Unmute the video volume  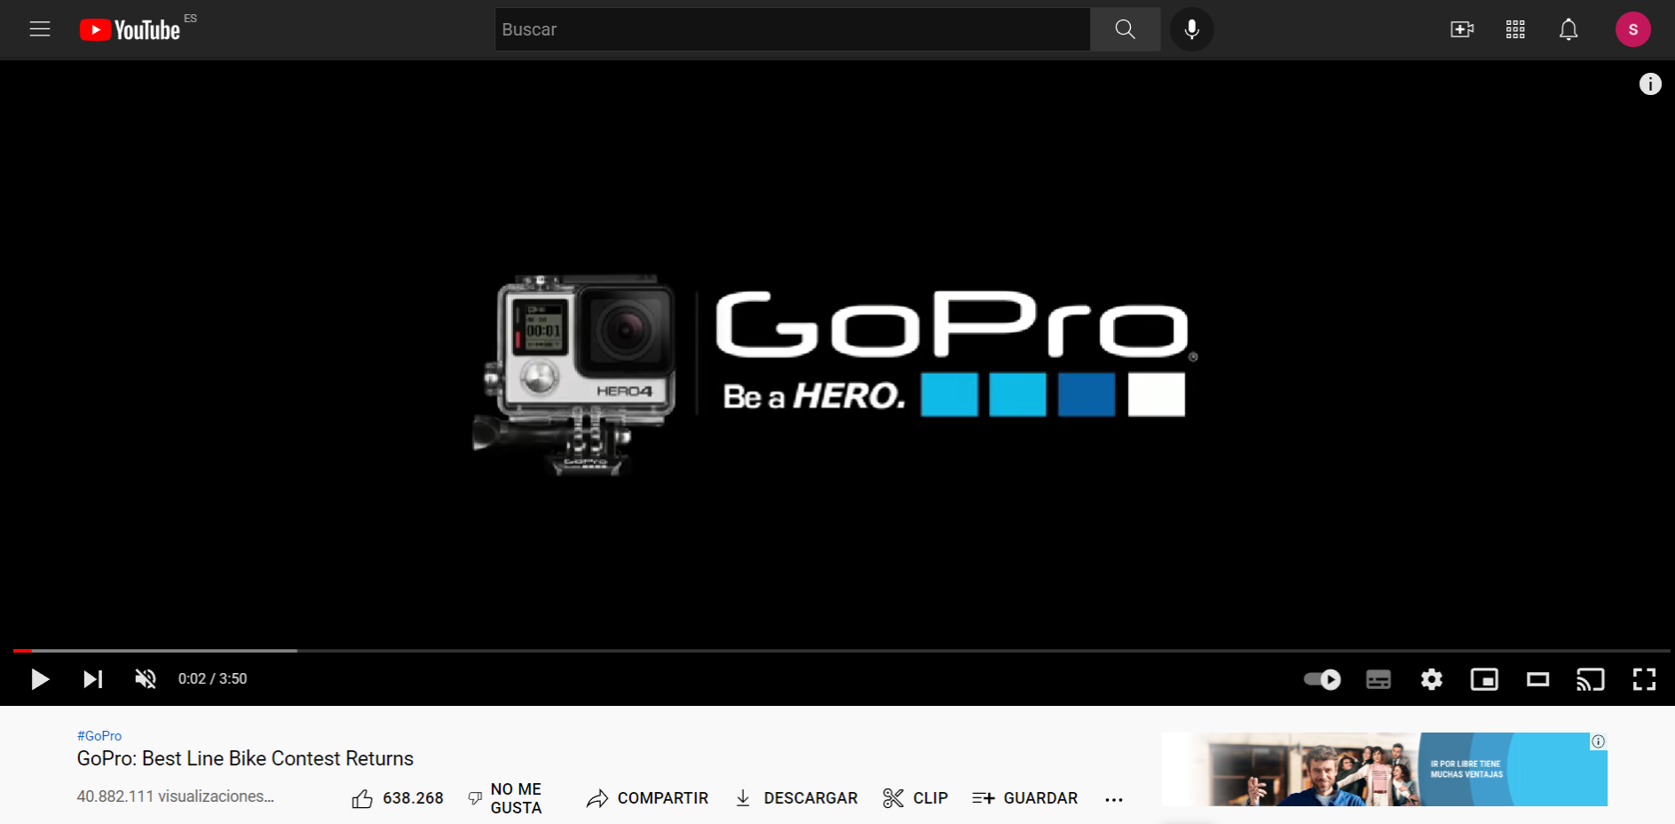pyautogui.click(x=146, y=679)
